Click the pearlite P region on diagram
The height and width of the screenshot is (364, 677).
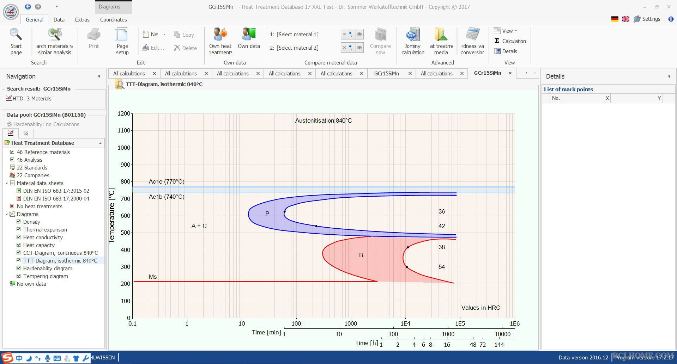tap(267, 214)
